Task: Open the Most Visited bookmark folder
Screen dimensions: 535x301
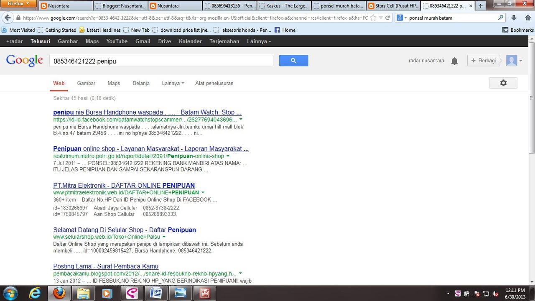Action: tap(19, 30)
